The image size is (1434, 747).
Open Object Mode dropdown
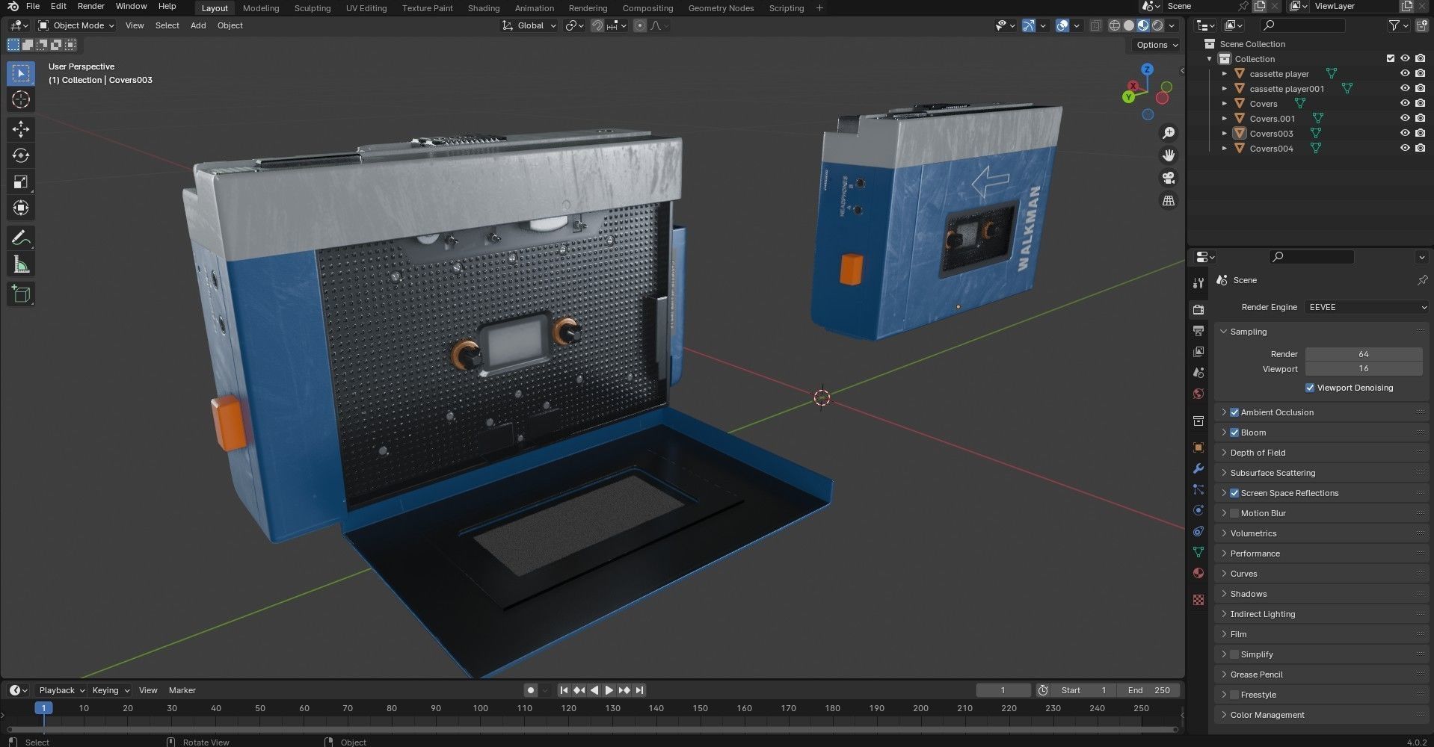tap(76, 25)
